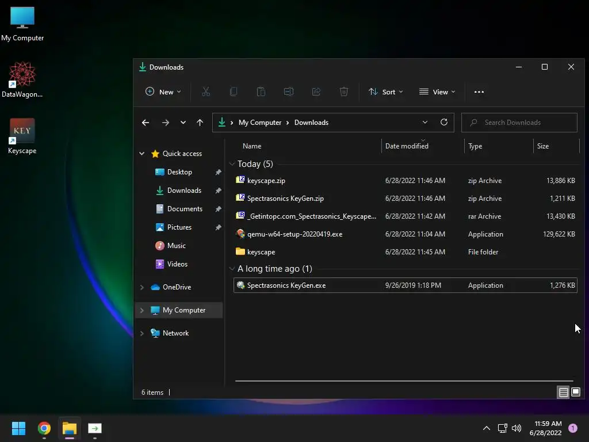Screen dimensions: 589x442
Task: Click the Paste clipboard icon
Action: click(x=261, y=92)
